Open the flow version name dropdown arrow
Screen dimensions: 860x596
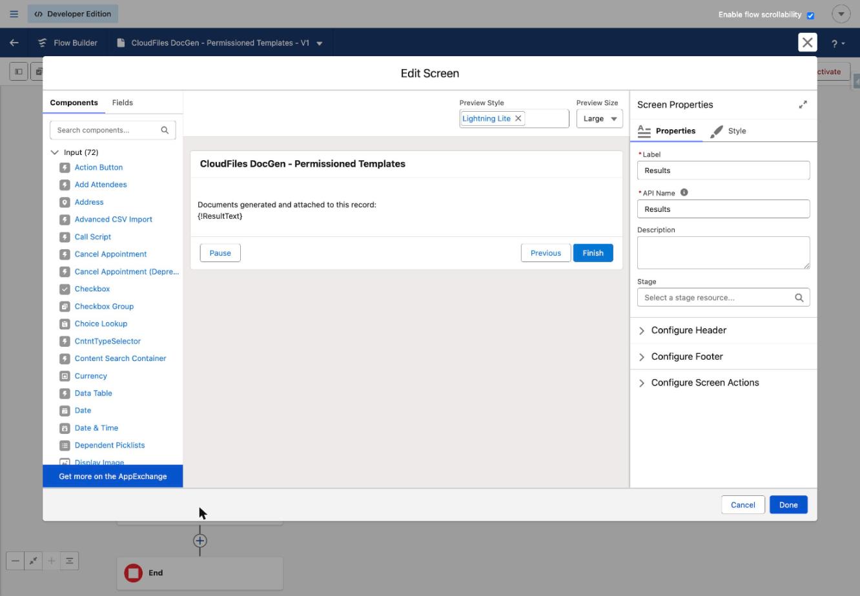[320, 43]
